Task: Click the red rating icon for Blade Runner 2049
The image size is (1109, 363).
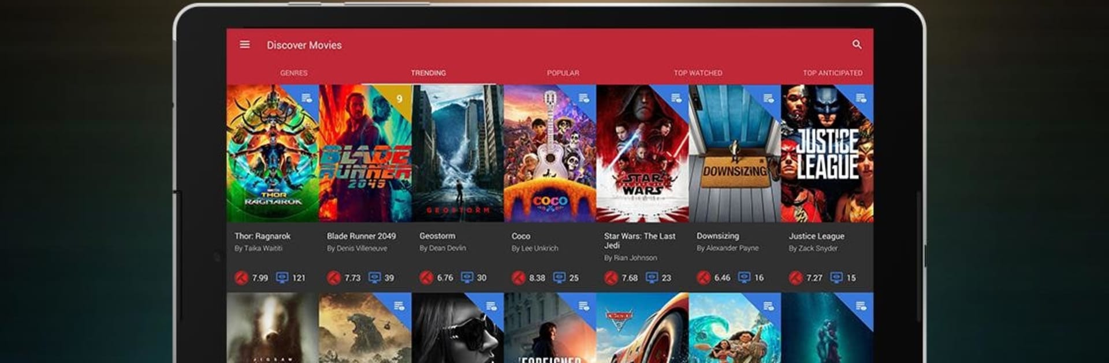Action: click(x=334, y=278)
